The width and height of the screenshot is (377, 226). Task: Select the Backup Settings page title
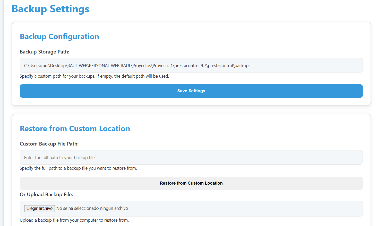50,9
